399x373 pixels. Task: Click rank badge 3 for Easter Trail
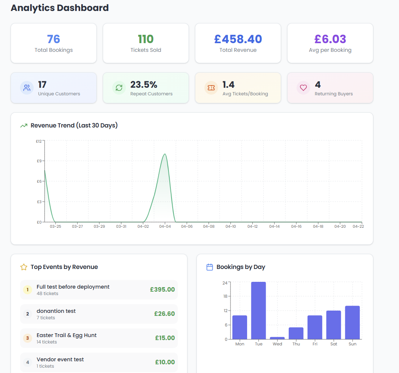click(28, 338)
